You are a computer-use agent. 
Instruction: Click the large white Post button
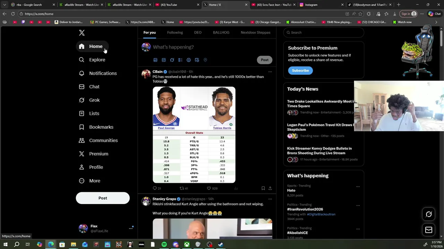(103, 198)
